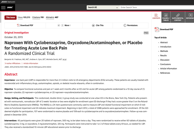Viewport: 194px width, 129px height.
Task: Click the October 20, 2015 date
Action: pos(14,37)
